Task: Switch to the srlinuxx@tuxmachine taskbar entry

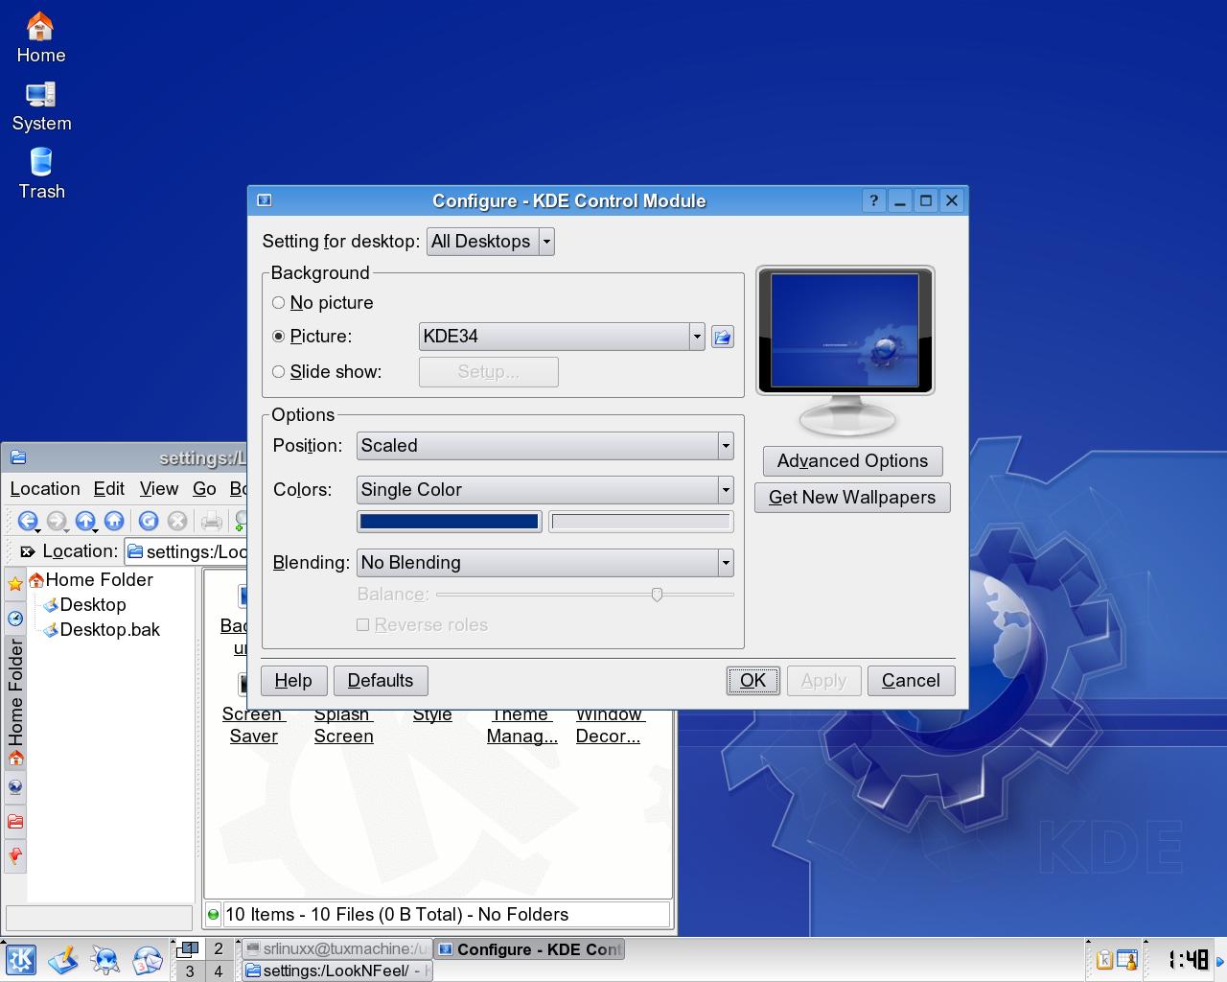Action: pyautogui.click(x=336, y=949)
